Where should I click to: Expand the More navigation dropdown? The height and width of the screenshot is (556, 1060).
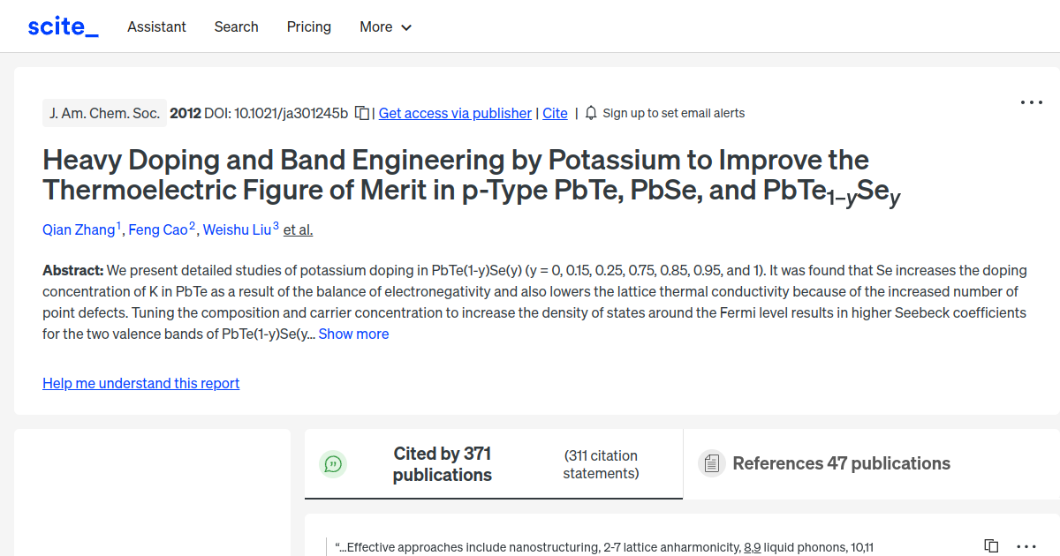[386, 26]
